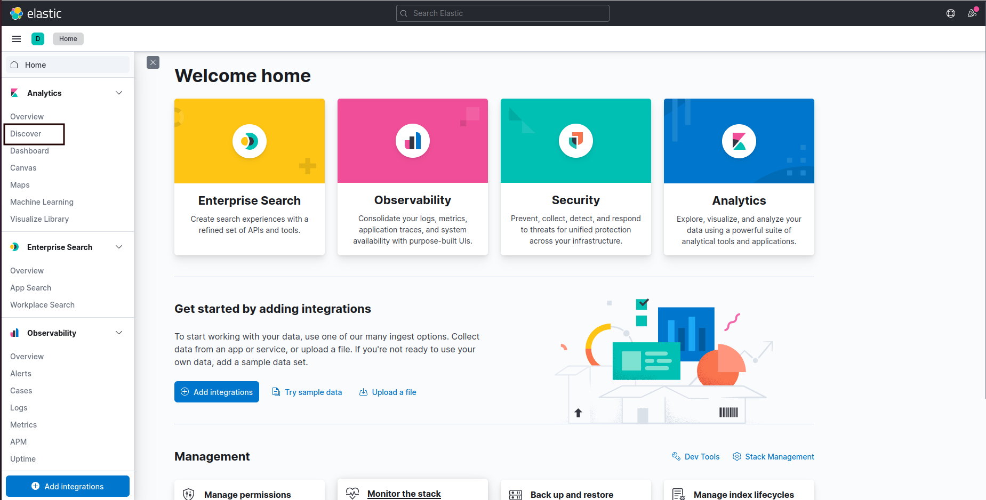This screenshot has width=986, height=500.
Task: Follow the Monitor the stack link
Action: (404, 494)
